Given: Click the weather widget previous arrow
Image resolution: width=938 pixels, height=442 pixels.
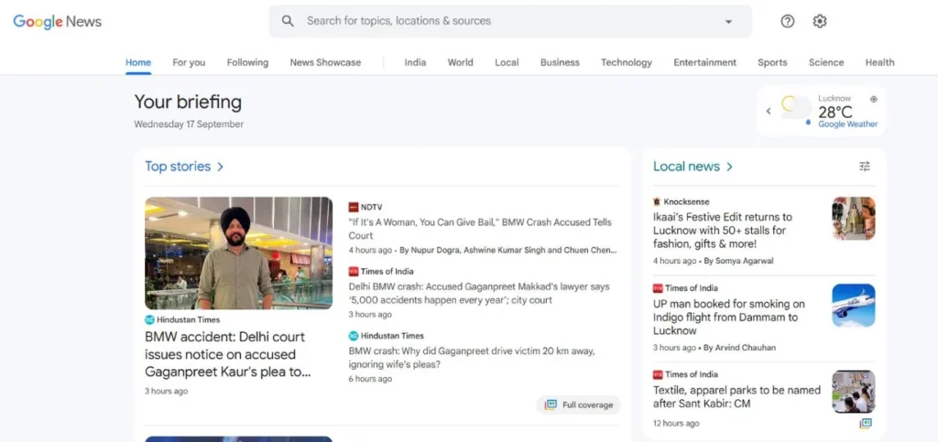Looking at the screenshot, I should click(x=769, y=112).
